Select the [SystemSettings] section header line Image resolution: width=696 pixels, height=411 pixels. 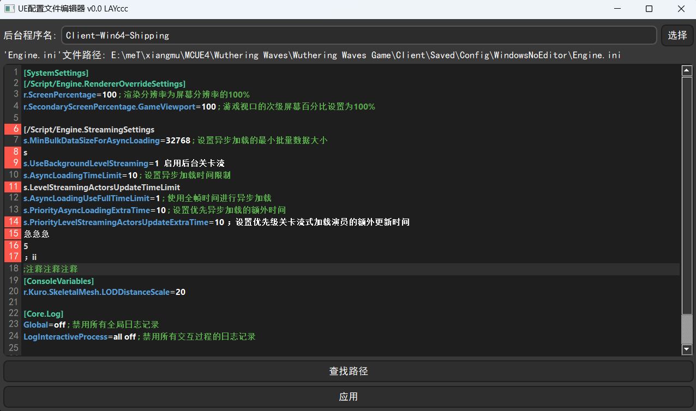[56, 72]
